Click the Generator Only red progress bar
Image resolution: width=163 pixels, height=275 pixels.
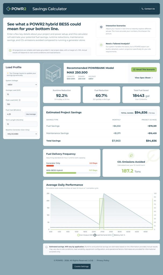50,166
